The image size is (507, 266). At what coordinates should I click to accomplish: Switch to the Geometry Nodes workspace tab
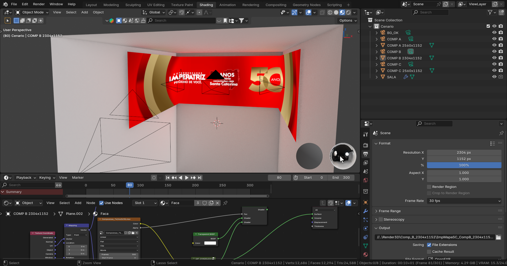307,5
